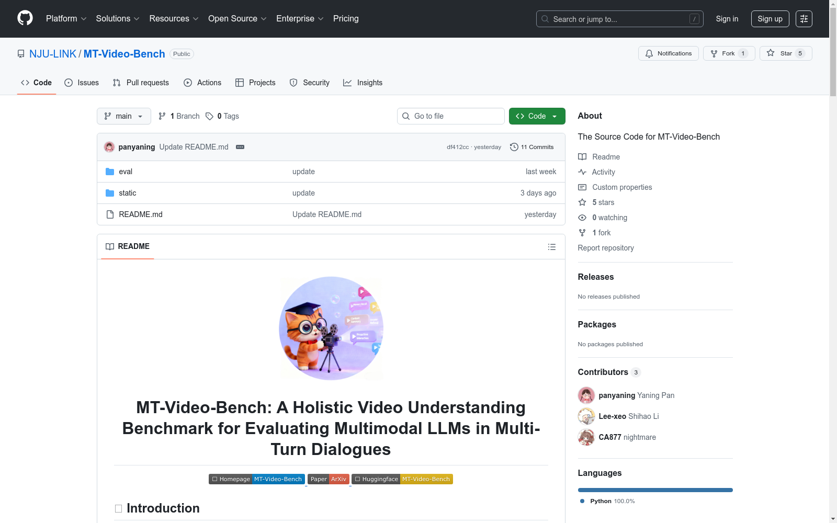Click the eval folder icon

click(x=110, y=172)
